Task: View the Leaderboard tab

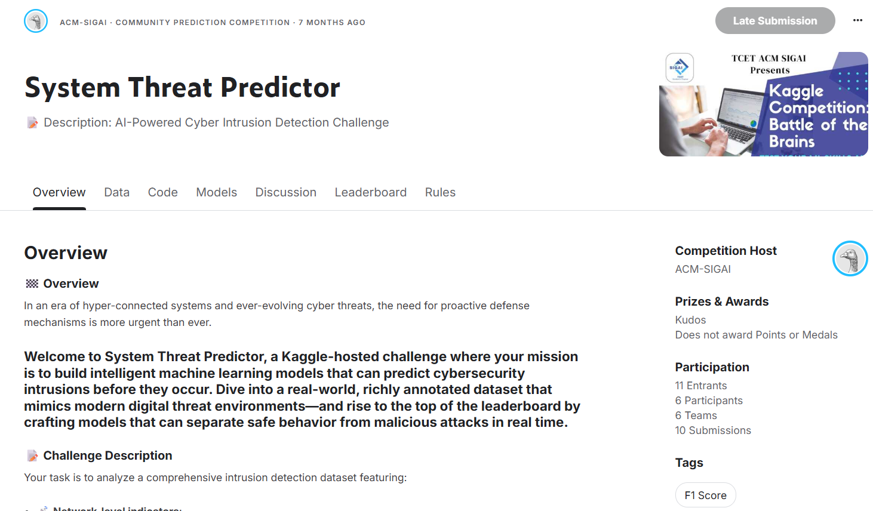Action: pos(370,192)
